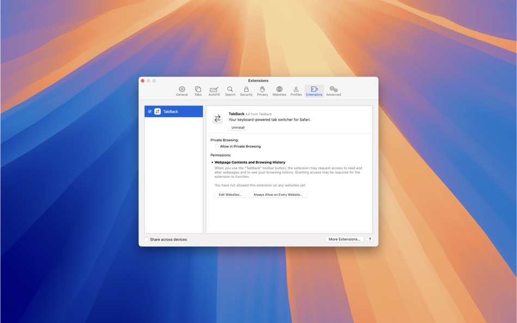Screen dimensions: 517x323
Task: Click the large TabBack arrows icon
Action: point(217,119)
